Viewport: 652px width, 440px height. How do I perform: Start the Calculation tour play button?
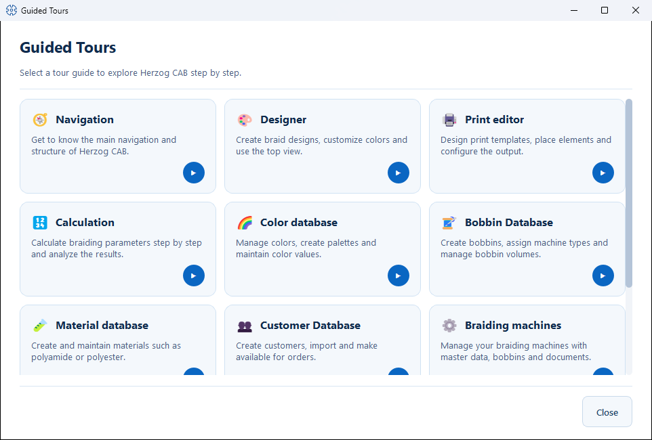194,276
